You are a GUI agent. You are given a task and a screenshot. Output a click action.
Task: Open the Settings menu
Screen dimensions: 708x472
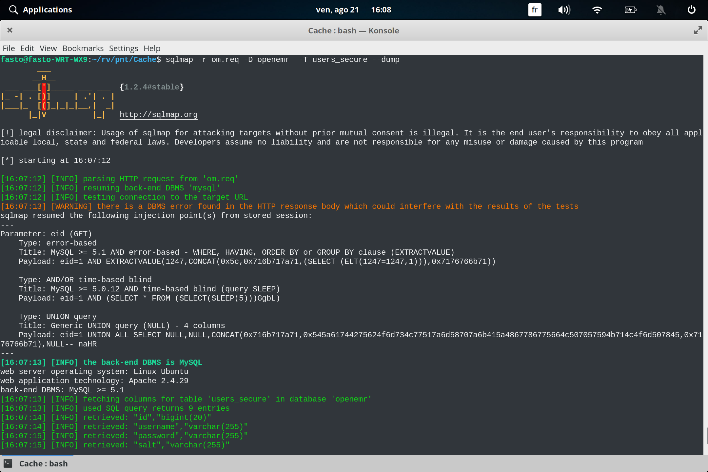point(123,48)
